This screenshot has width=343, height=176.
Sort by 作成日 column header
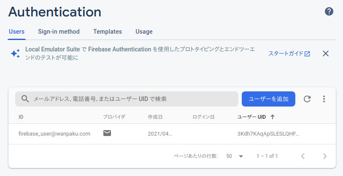(155, 117)
